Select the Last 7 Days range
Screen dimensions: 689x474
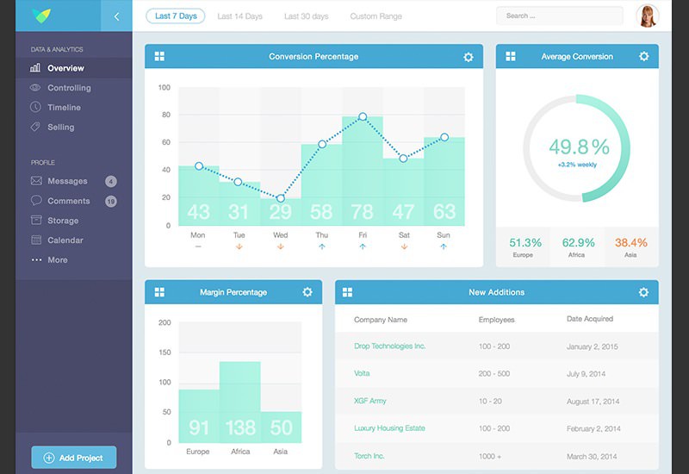click(x=176, y=16)
